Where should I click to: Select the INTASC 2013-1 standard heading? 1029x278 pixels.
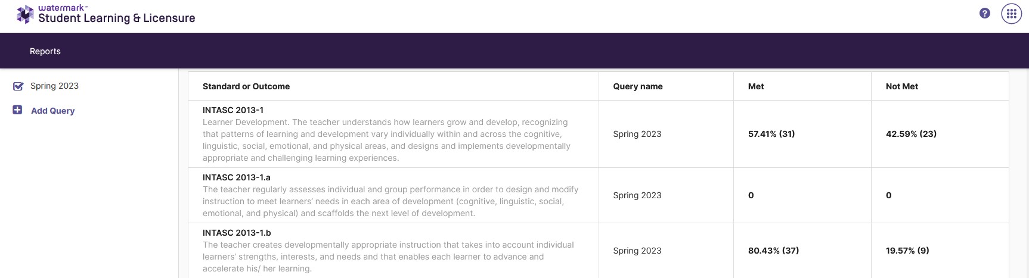pos(233,110)
